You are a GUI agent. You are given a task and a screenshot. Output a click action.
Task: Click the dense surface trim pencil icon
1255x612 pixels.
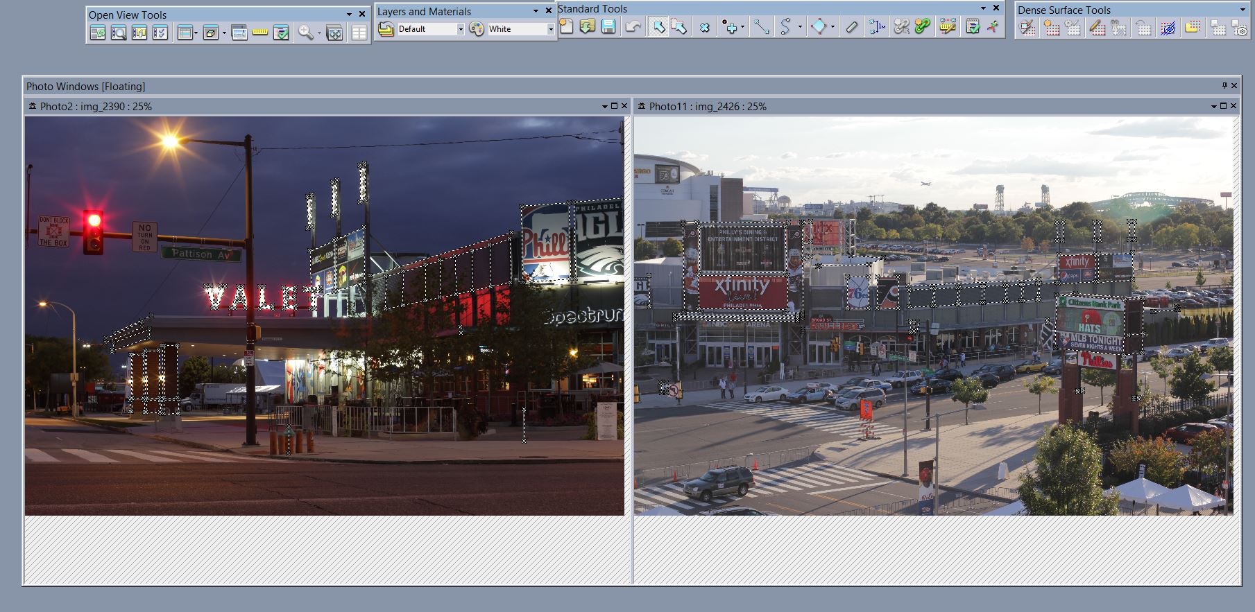click(x=1027, y=28)
